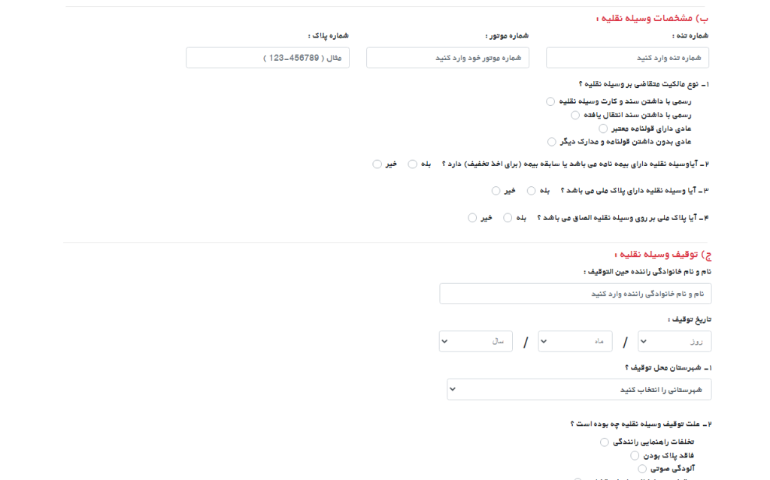Choose خیر for the insurance policy question
Screen dimensions: 770x480
click(377, 164)
